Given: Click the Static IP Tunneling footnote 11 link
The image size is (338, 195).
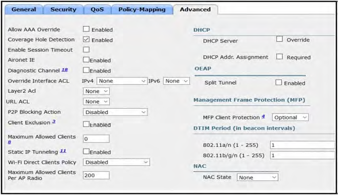Looking at the screenshot, I should pos(63,151).
